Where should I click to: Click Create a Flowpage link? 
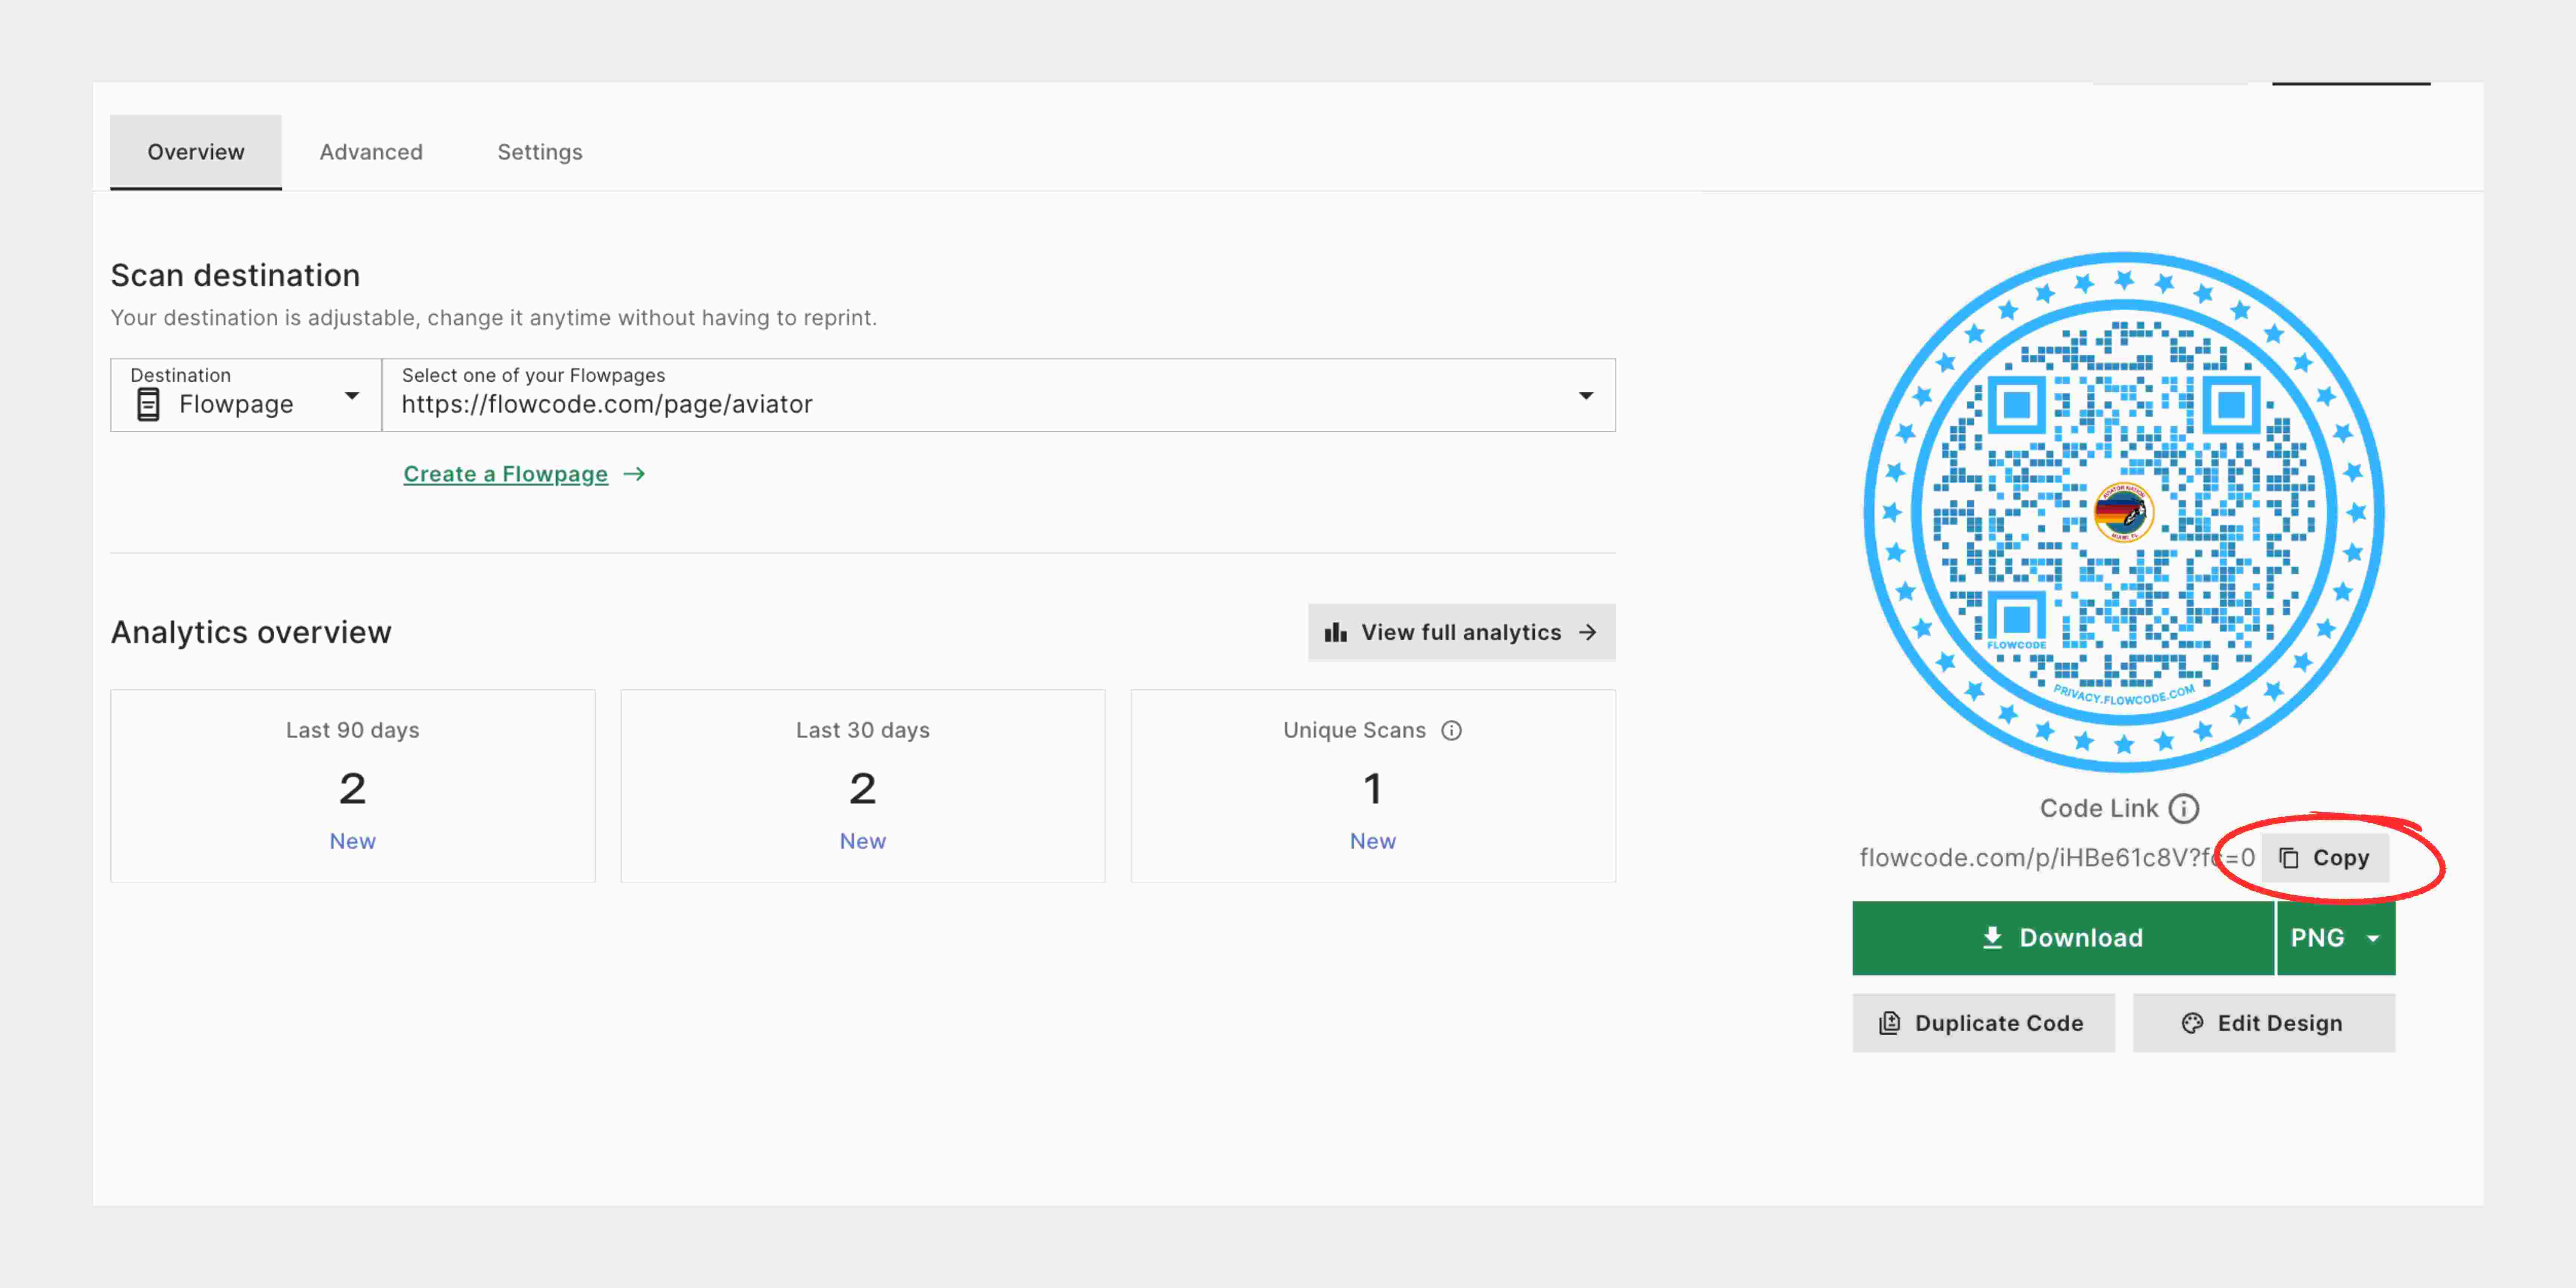pos(505,474)
